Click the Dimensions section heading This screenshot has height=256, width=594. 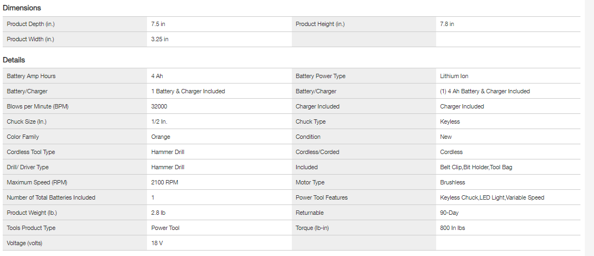tap(22, 8)
